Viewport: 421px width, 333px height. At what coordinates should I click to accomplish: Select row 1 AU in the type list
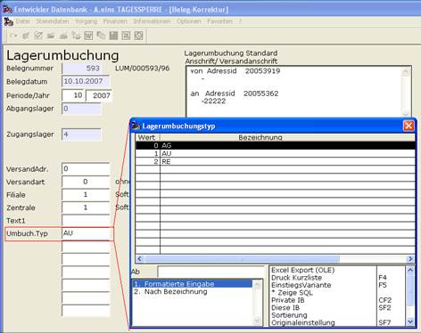click(x=276, y=153)
